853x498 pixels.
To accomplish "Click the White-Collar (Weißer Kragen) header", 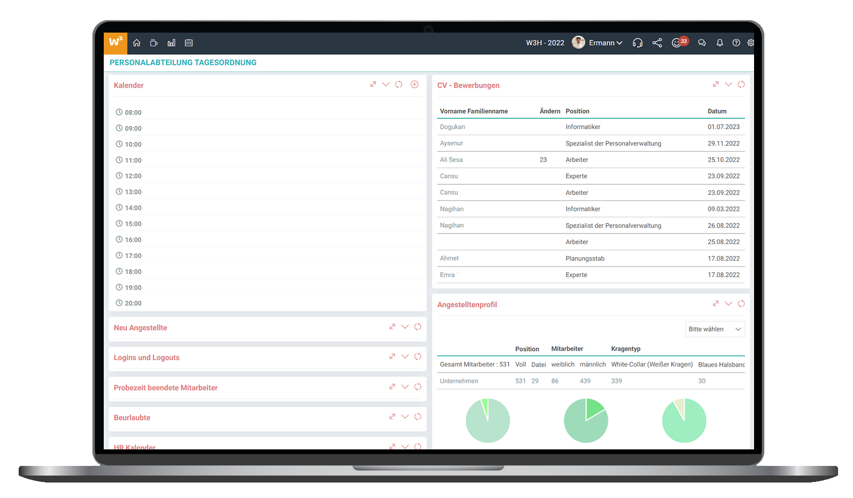I will point(652,364).
